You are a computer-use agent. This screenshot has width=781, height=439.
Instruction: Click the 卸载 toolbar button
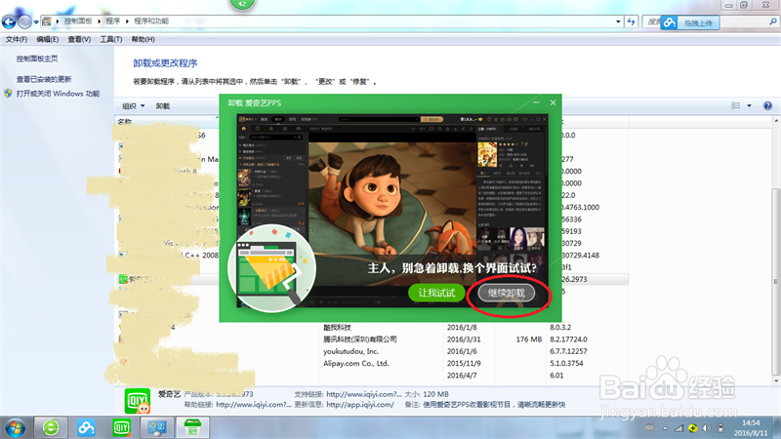tap(163, 106)
